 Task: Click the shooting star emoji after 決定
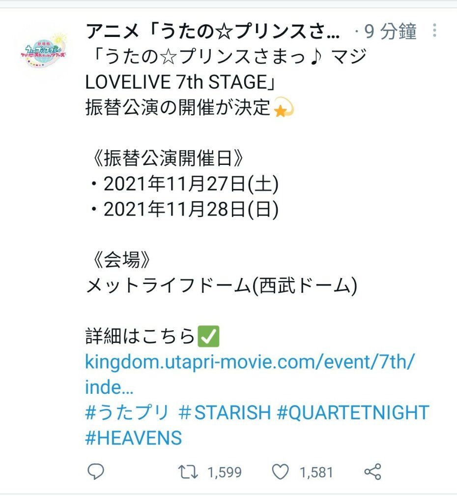click(284, 107)
